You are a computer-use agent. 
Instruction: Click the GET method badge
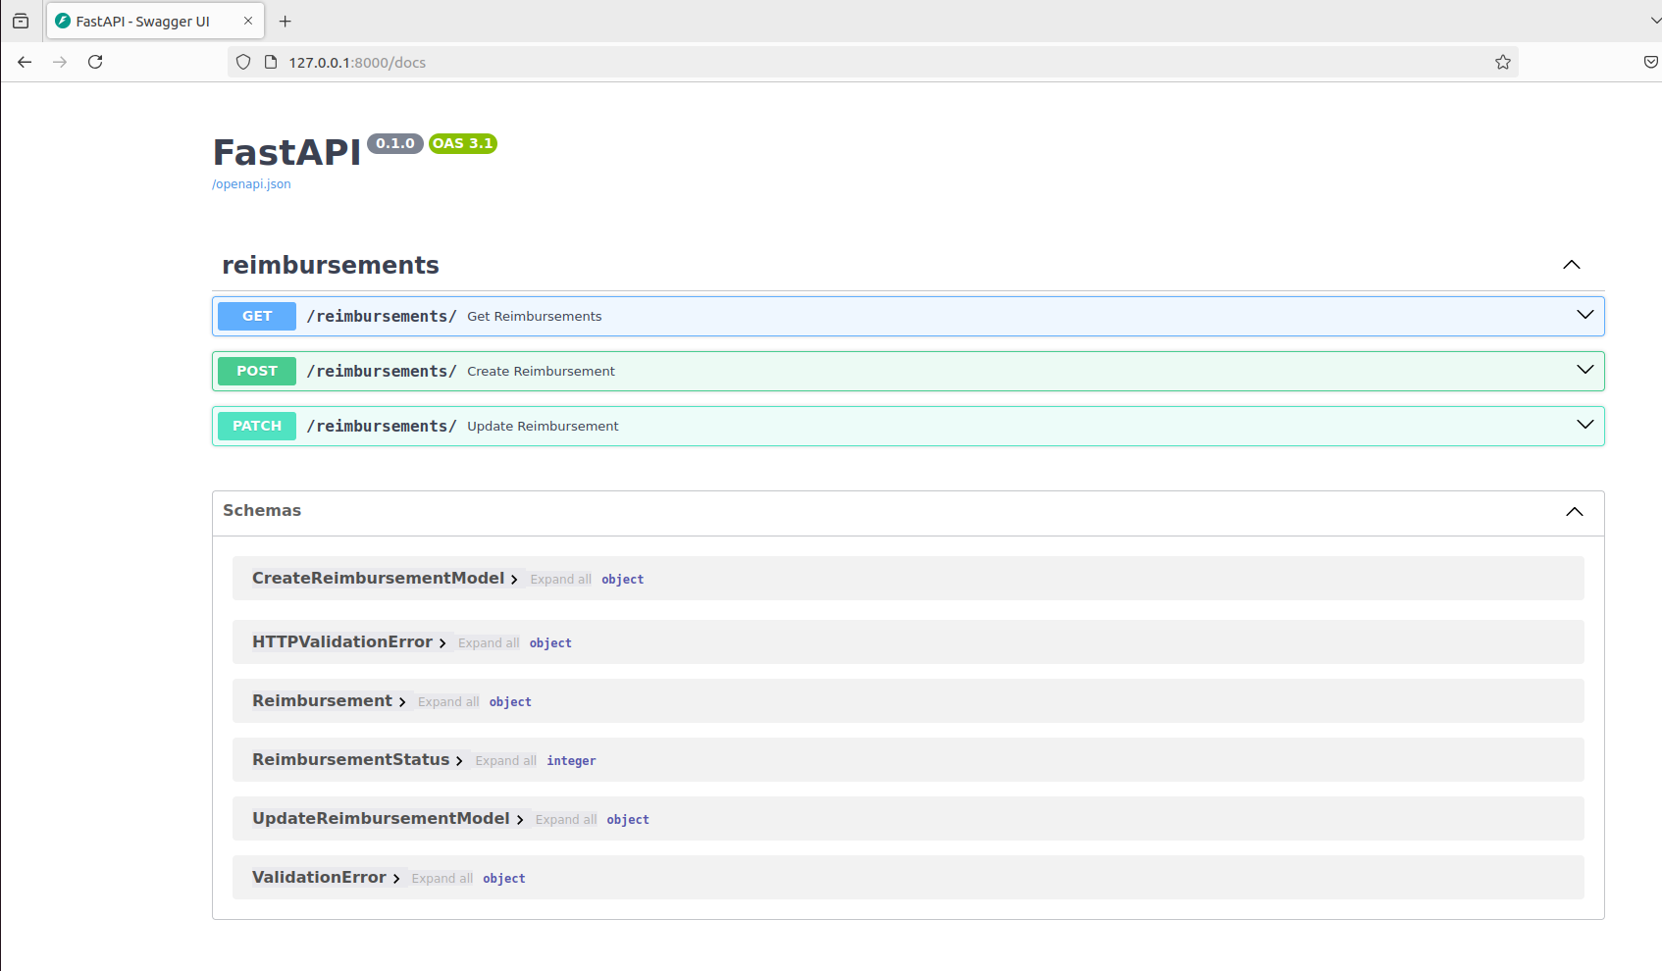(x=257, y=316)
